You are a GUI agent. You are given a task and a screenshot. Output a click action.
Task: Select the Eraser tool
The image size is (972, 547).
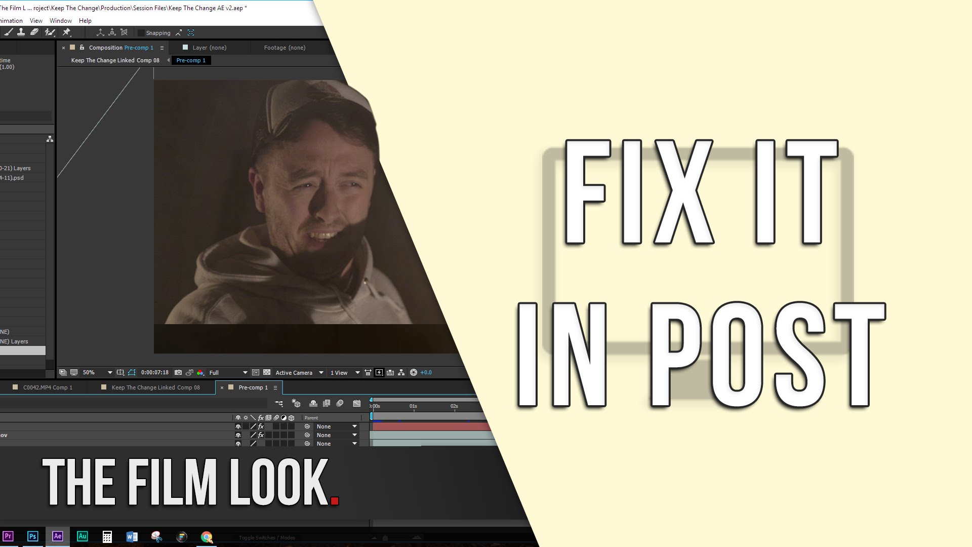pyautogui.click(x=34, y=32)
